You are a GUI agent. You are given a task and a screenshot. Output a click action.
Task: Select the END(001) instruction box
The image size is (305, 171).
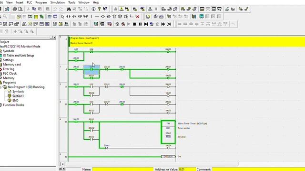(168, 157)
